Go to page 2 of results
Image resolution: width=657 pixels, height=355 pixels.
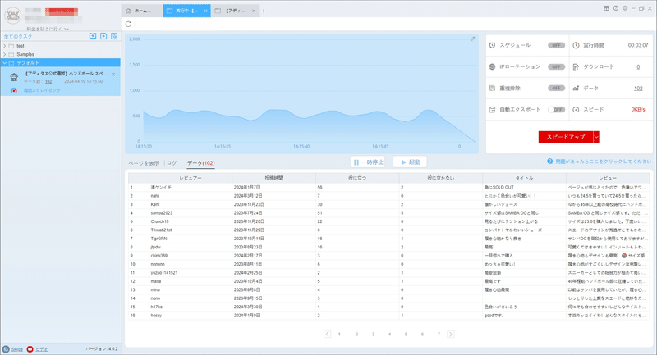click(356, 334)
